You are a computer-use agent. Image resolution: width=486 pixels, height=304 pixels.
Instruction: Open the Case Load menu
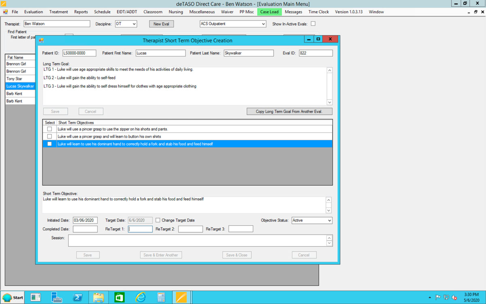pos(269,12)
